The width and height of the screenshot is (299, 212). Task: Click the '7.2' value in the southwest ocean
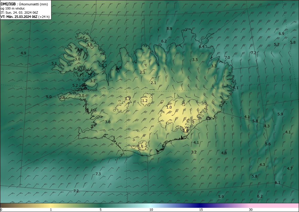[x=76, y=191]
